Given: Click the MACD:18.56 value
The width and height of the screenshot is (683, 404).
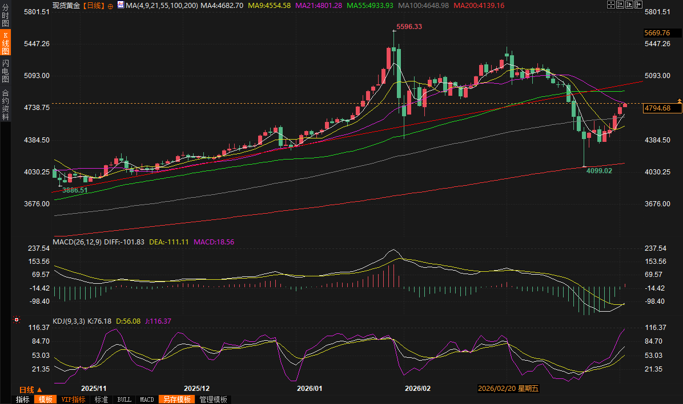Looking at the screenshot, I should pos(214,242).
